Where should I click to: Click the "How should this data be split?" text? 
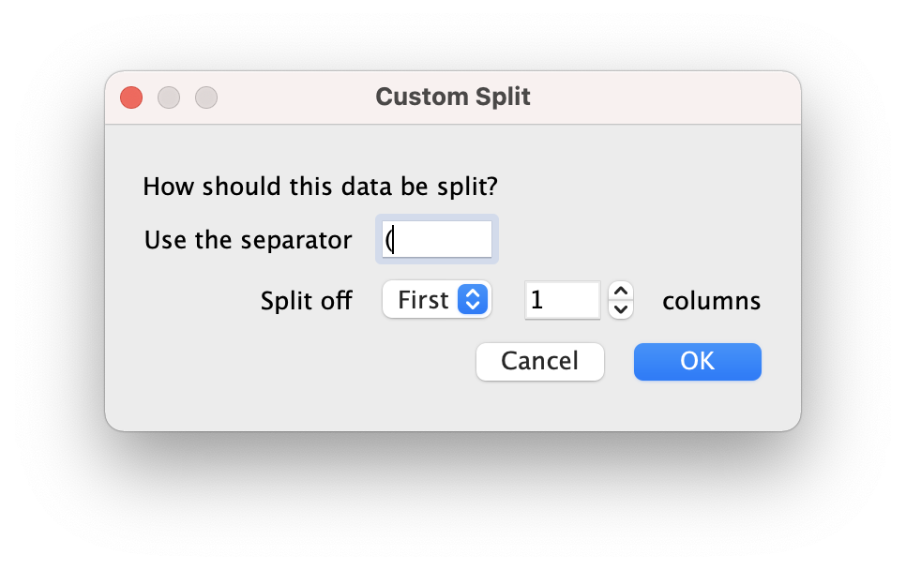tap(320, 187)
